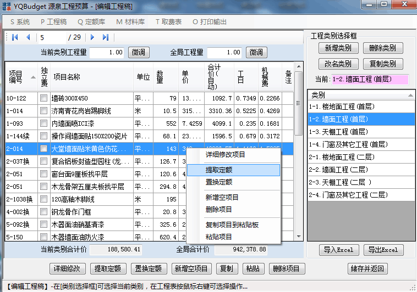Toggle checkbox for 济南青花岗岩踢脚线 row

pos(43,111)
